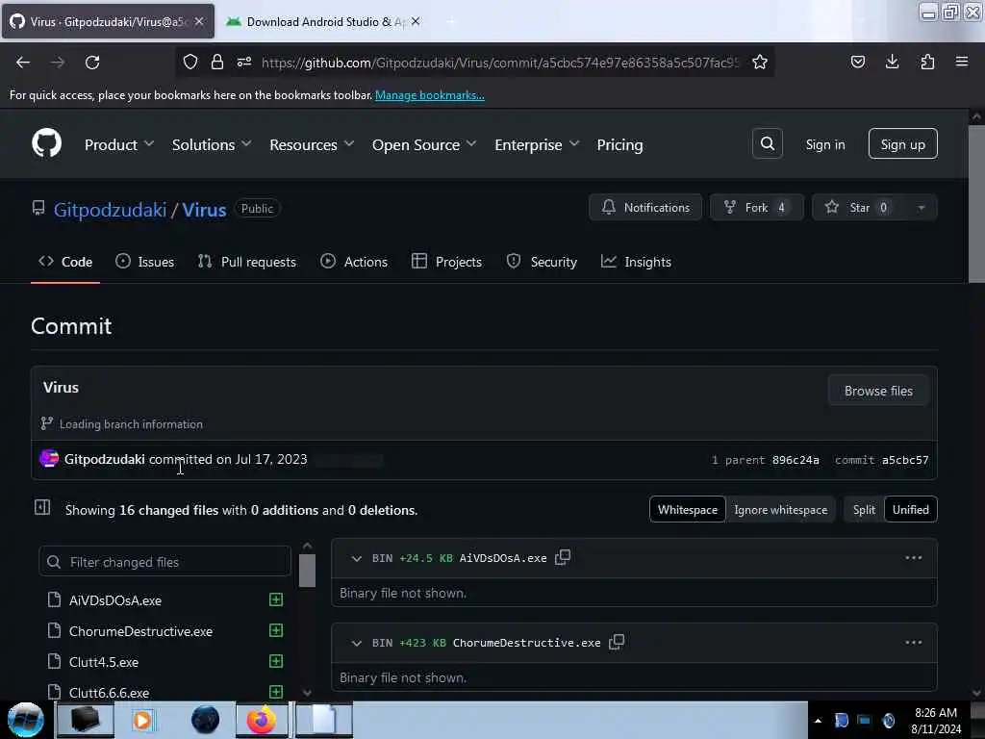985x739 pixels.
Task: Click the padlock site security icon
Action: point(216,62)
